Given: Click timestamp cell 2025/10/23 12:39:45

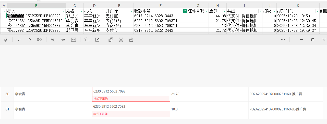Looking at the screenshot, I should (298, 21).
